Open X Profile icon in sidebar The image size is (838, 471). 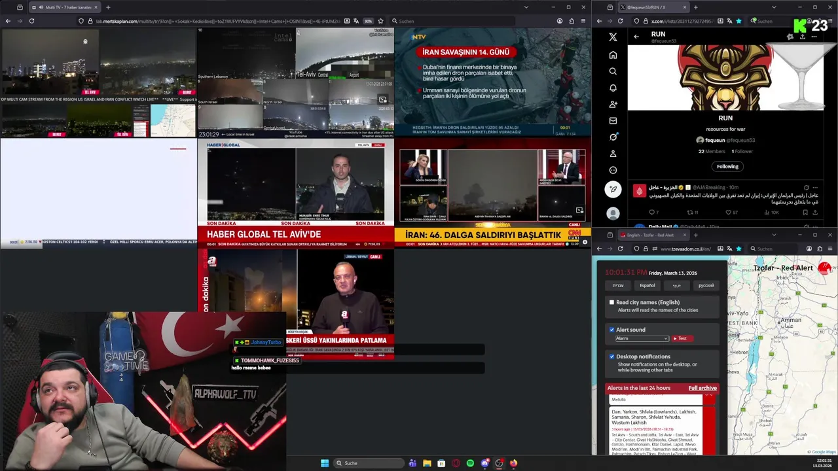(613, 154)
